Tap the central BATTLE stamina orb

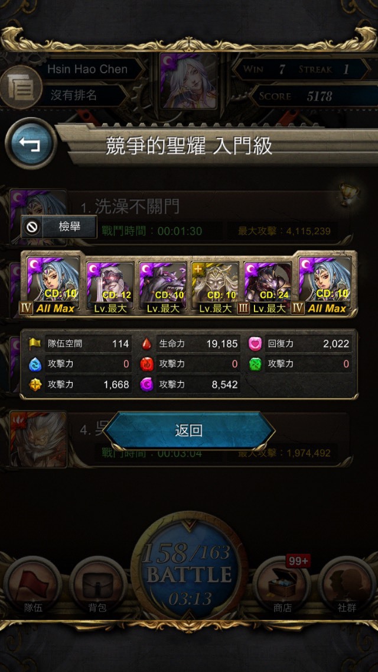[189, 566]
